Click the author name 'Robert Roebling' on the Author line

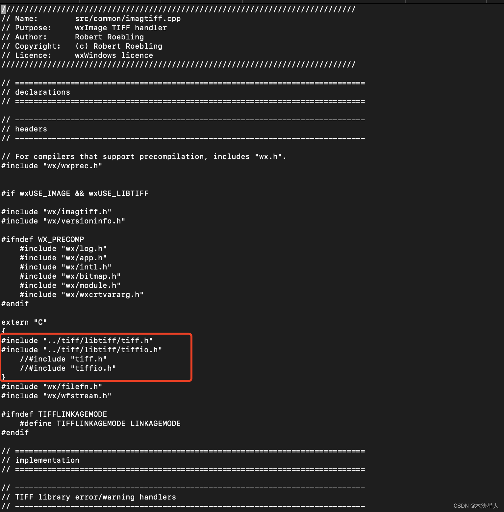pyautogui.click(x=109, y=37)
